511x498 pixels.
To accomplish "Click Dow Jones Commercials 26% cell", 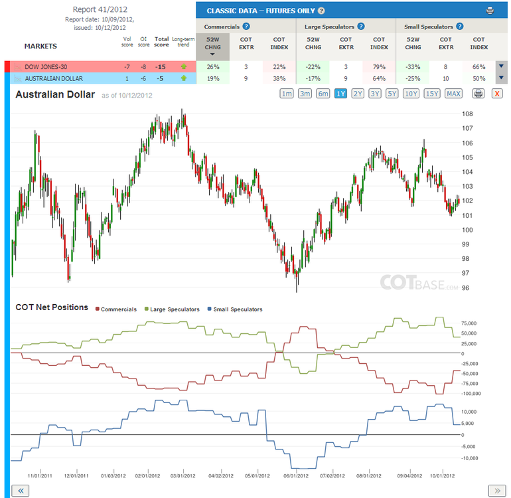I will (213, 67).
